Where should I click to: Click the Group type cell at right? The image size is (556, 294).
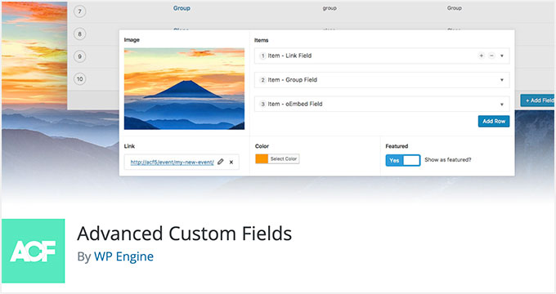[x=455, y=8]
